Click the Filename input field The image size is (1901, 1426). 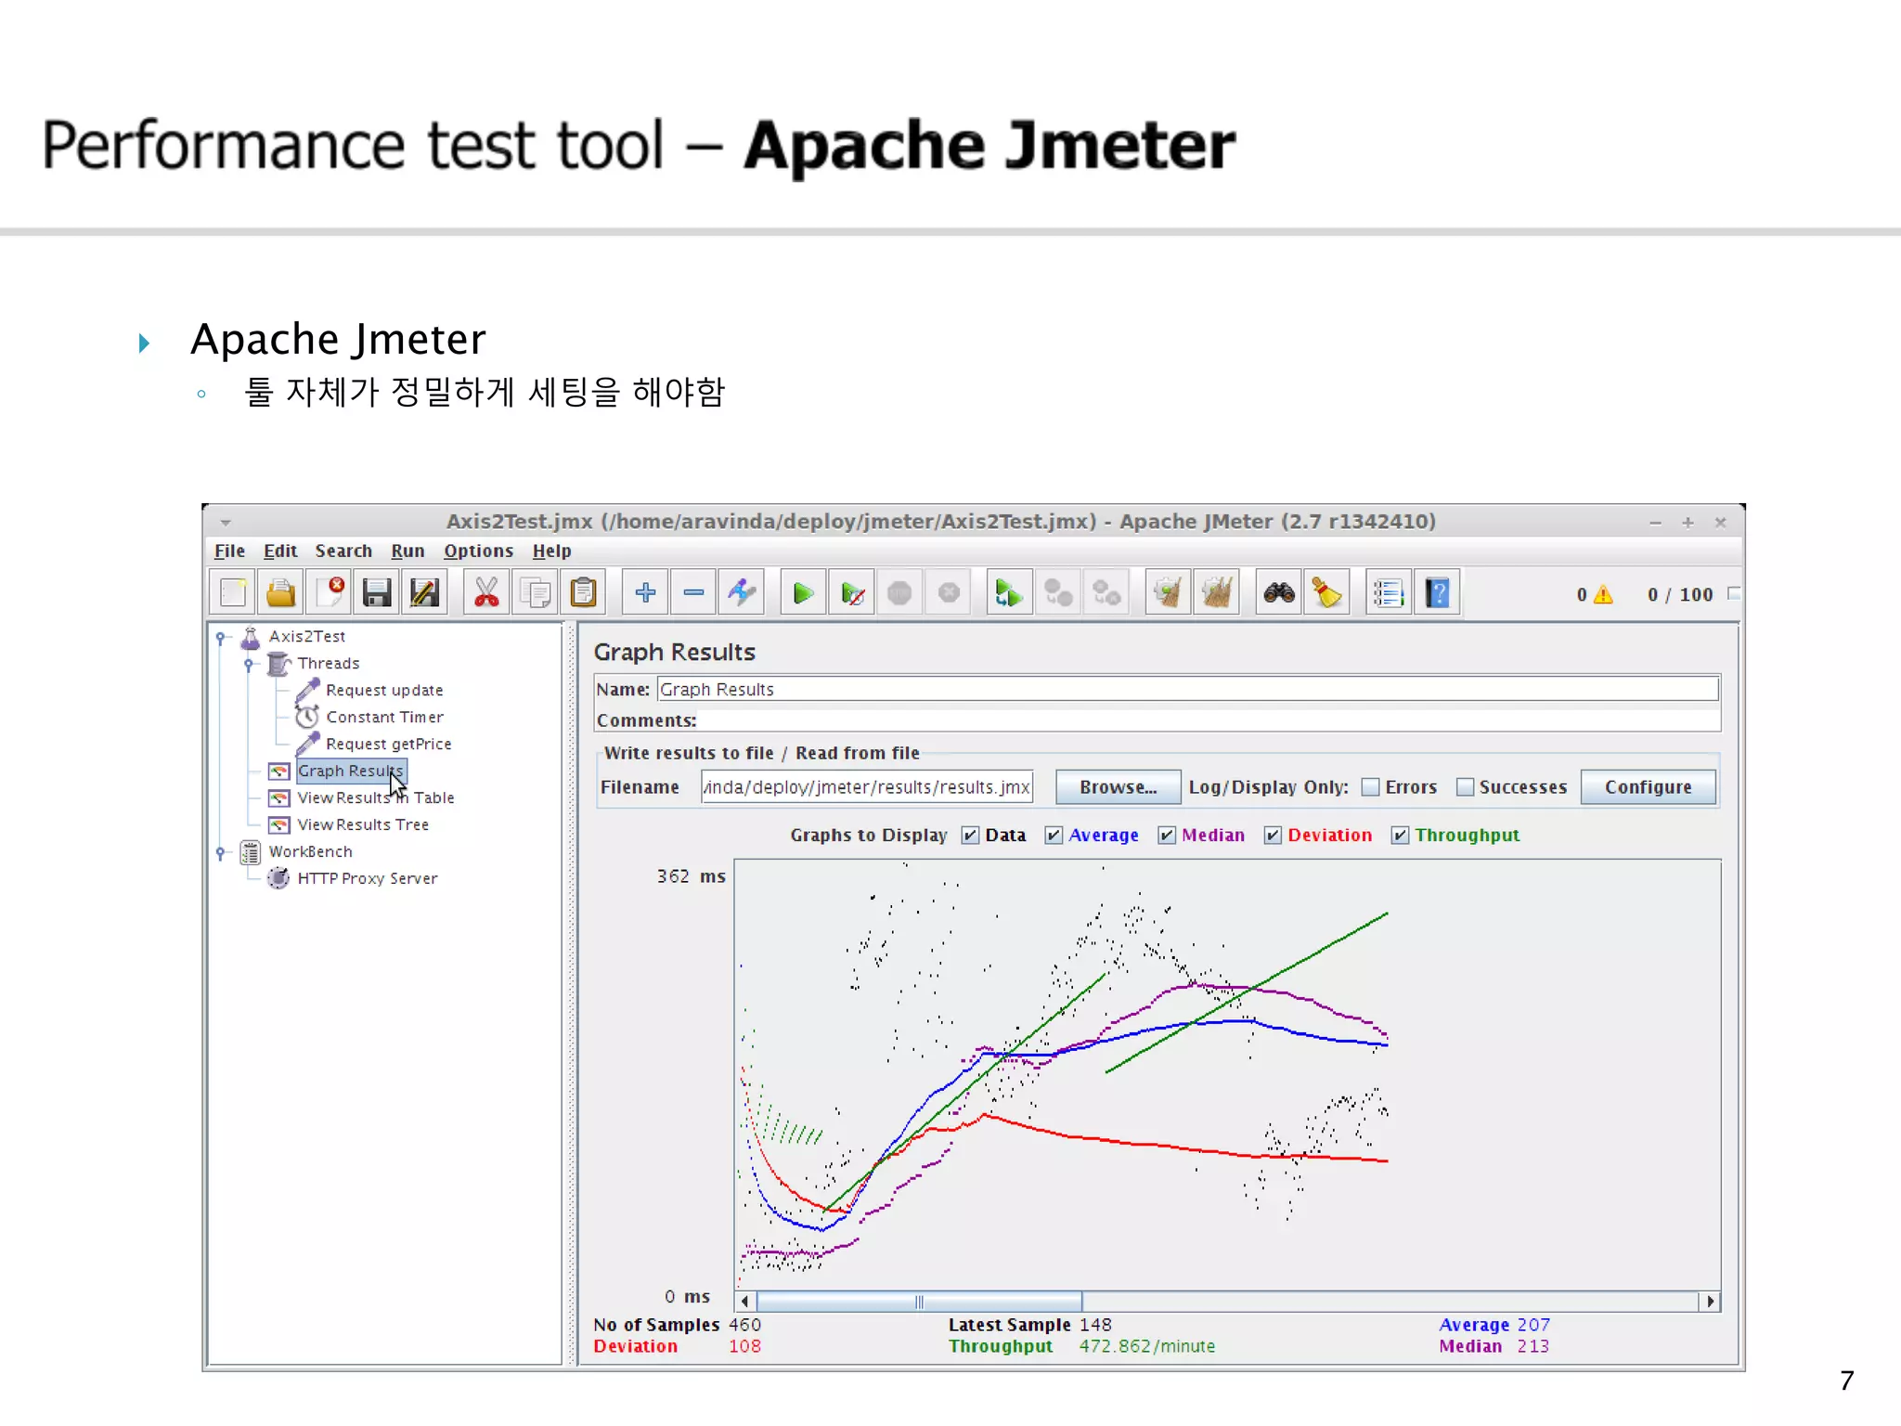(866, 787)
